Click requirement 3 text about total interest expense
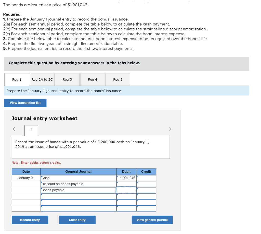This screenshot has width=261, height=234. [x=105, y=39]
